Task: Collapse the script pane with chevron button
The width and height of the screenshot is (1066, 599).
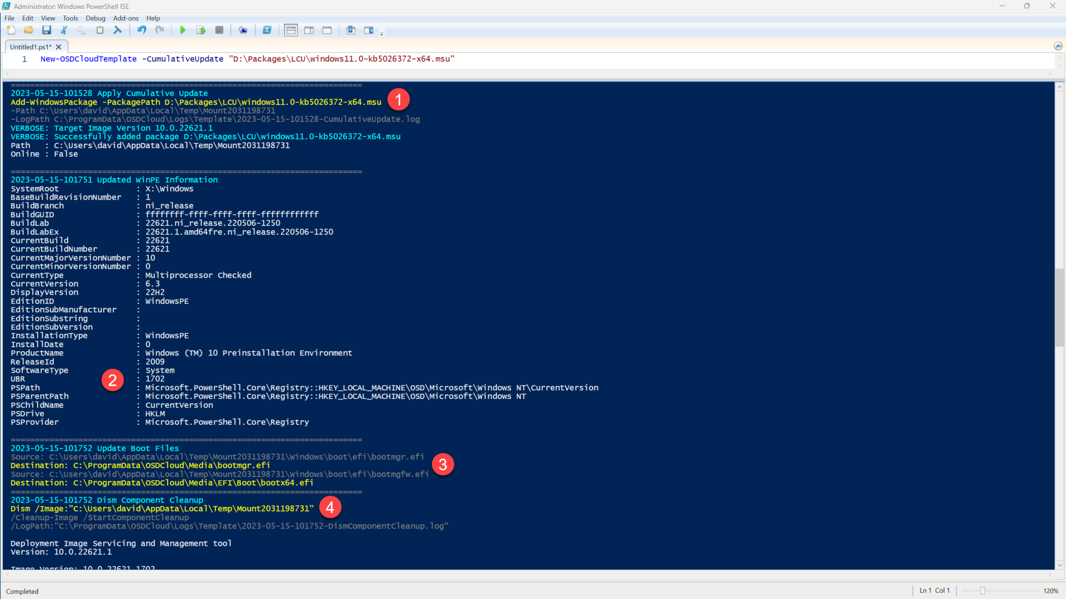Action: pyautogui.click(x=1058, y=47)
